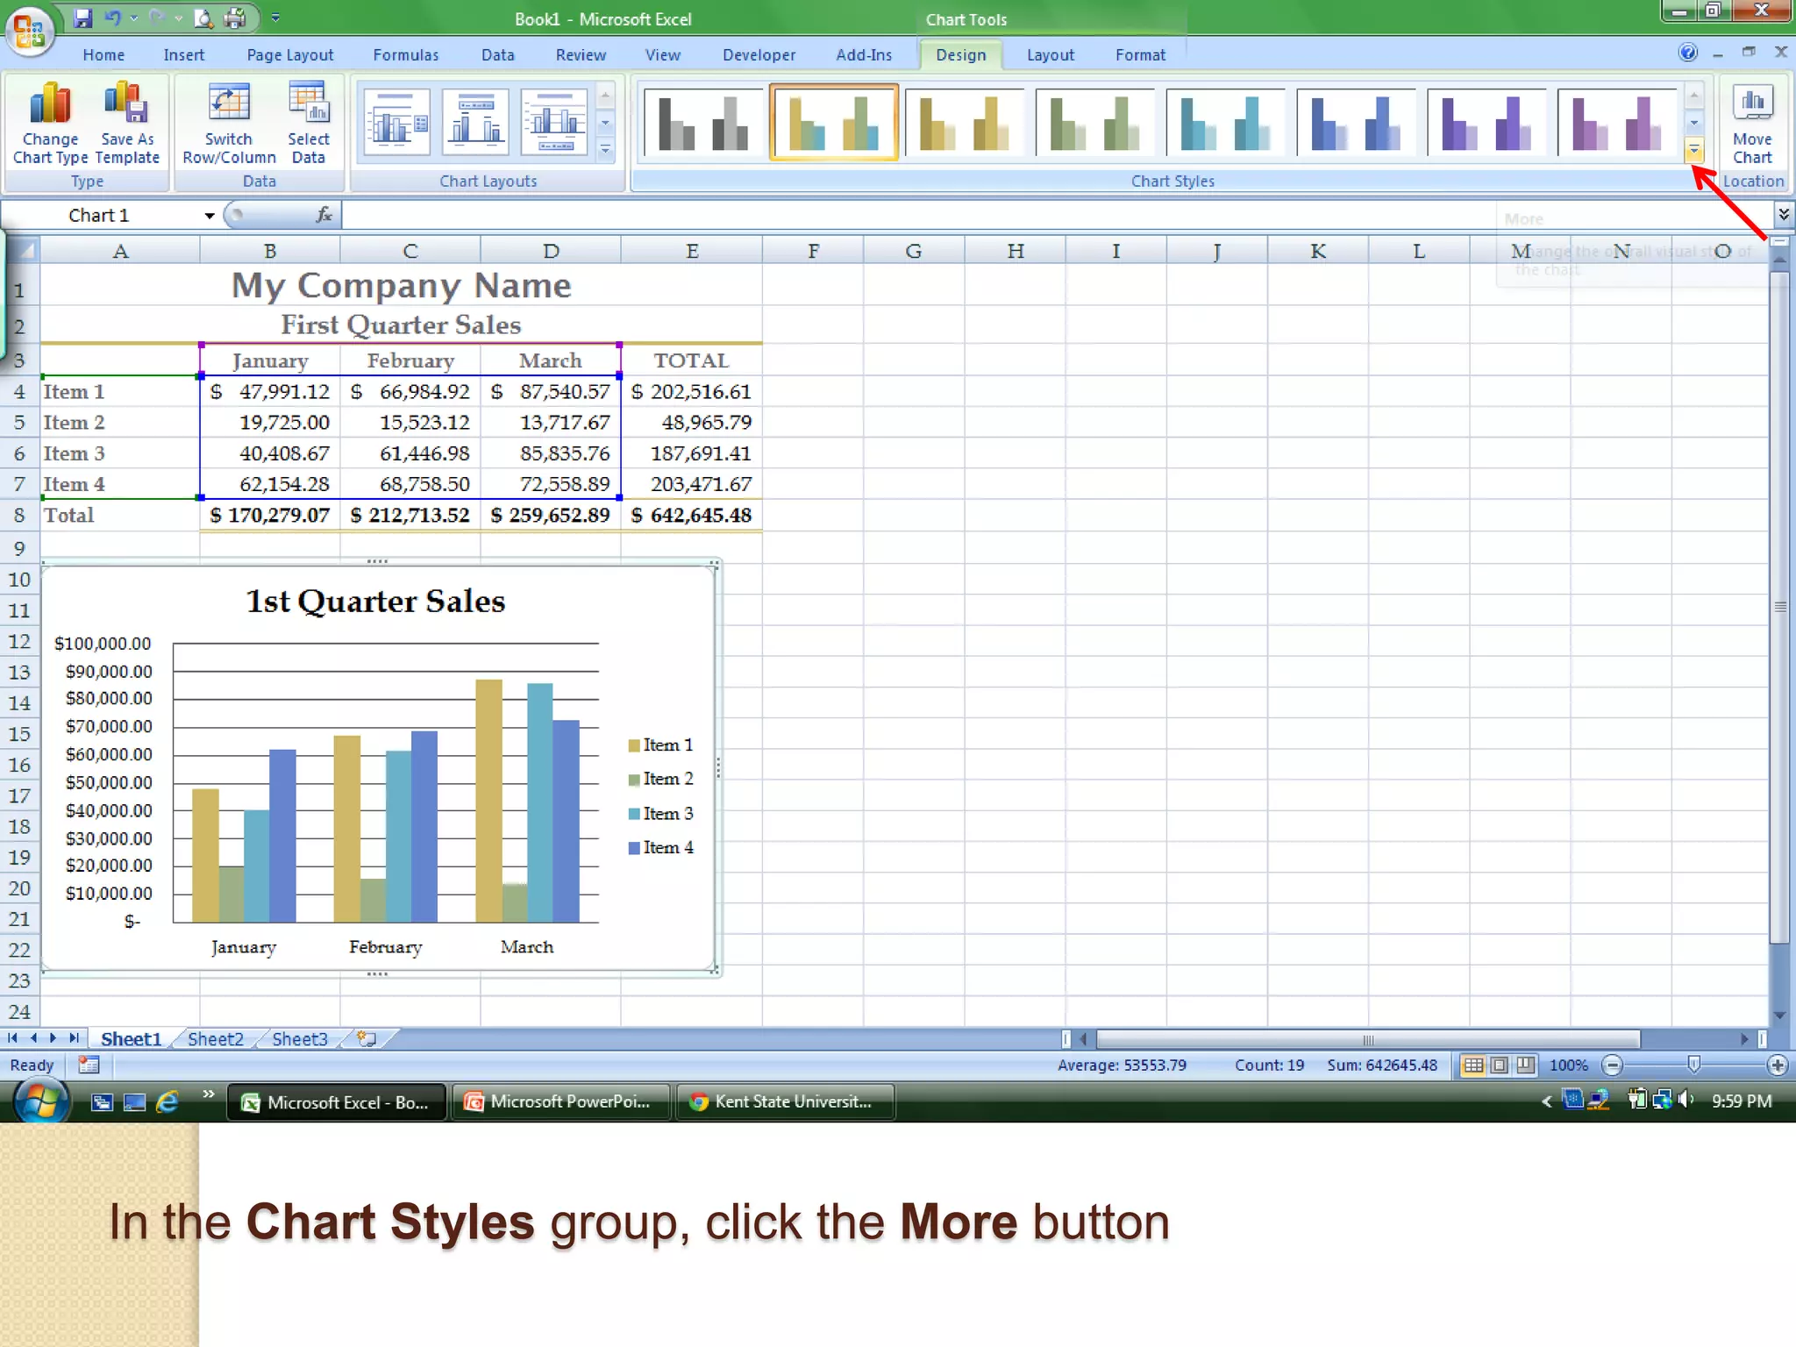Image resolution: width=1796 pixels, height=1347 pixels.
Task: Apply the third chart layout thumbnail
Action: click(x=553, y=122)
